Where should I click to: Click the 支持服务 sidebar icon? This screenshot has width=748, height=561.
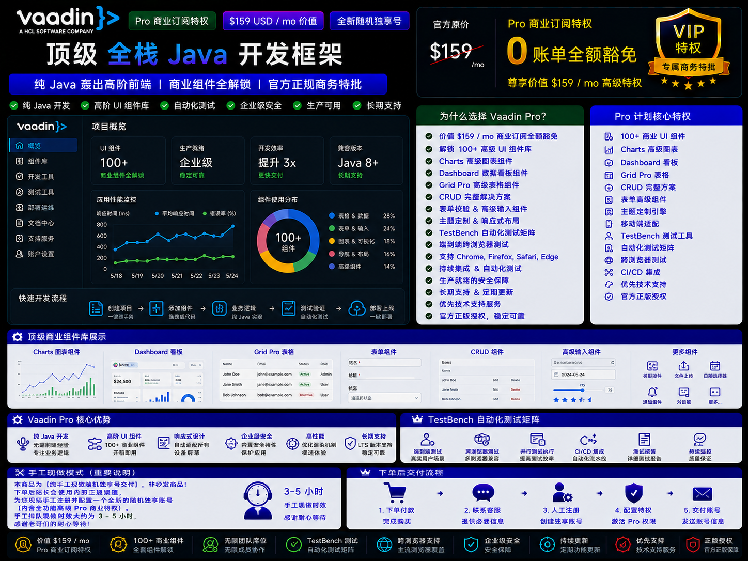[20, 239]
